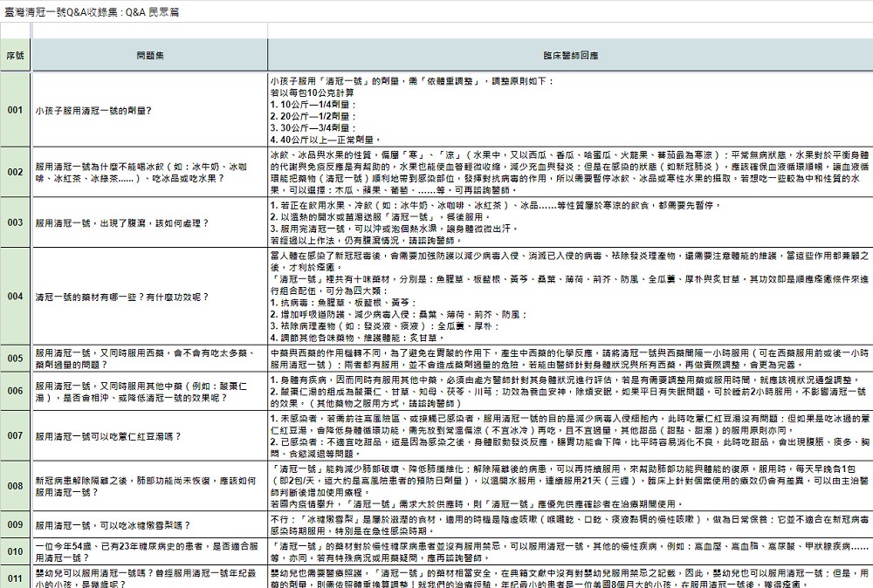This screenshot has height=588, width=873.
Task: Click question '小孩子服用清冠一號的劑量?'
Action: pos(150,111)
